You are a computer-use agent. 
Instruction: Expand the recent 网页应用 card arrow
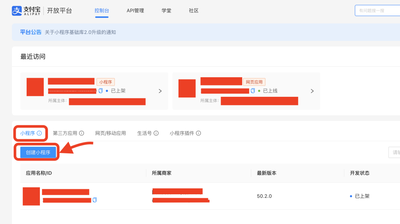(x=312, y=91)
